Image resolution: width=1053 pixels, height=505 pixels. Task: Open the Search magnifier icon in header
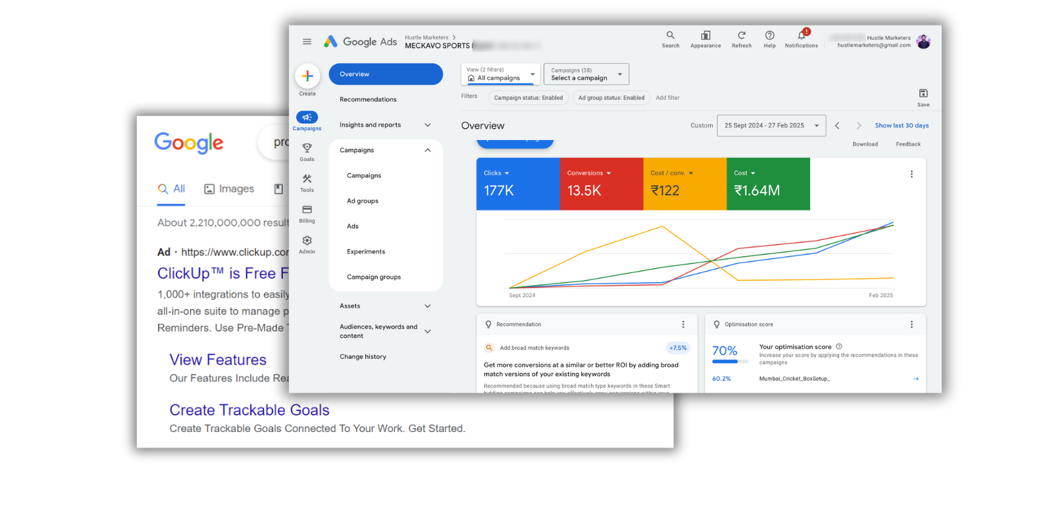click(670, 36)
